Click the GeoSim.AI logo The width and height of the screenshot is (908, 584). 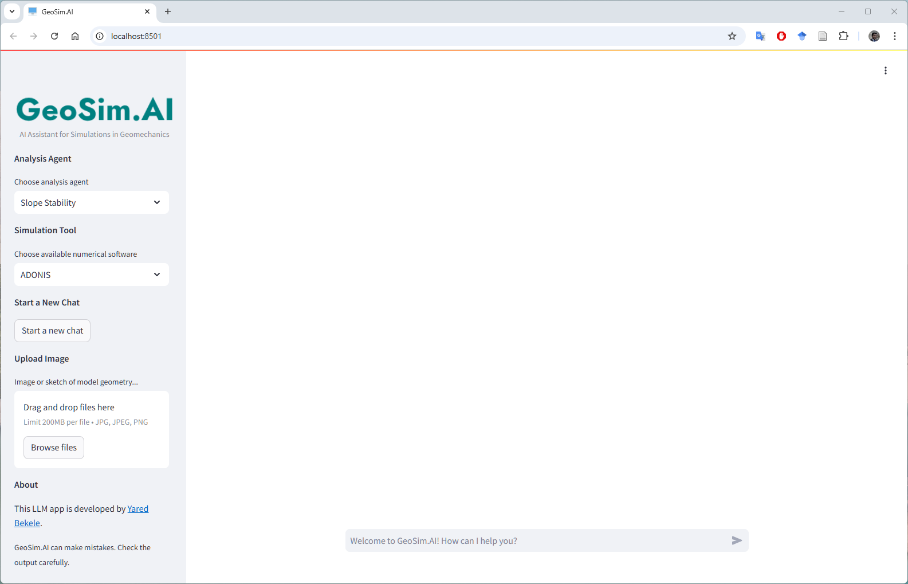click(95, 109)
